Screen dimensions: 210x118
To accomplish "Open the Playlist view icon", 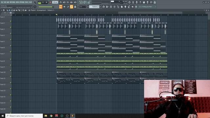I will pyautogui.click(x=104, y=7).
